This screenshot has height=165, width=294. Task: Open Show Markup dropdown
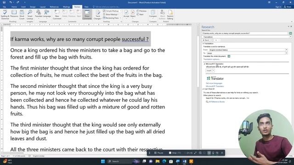tap(111, 14)
